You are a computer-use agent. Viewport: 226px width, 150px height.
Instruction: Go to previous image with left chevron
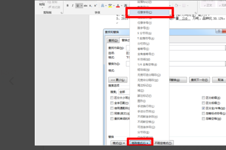[x=12, y=81]
